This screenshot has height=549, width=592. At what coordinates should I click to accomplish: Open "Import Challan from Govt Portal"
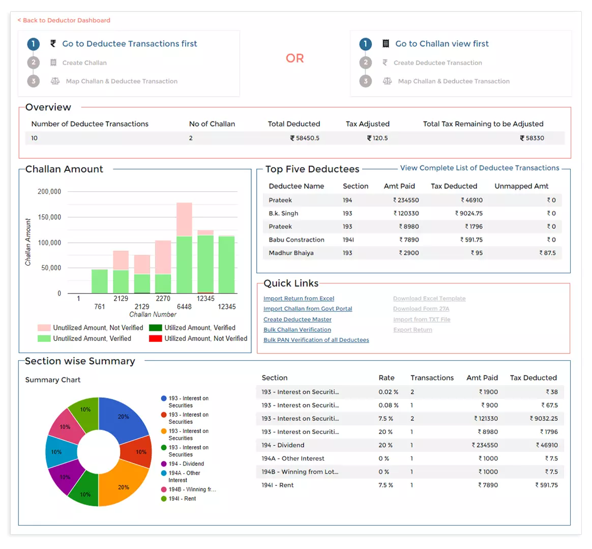coord(308,308)
